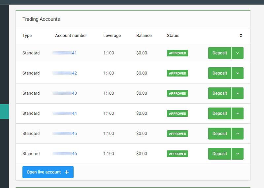Click the double-arrow collapse icon in table header
Screen dimensions: 264x188
(x=241, y=36)
